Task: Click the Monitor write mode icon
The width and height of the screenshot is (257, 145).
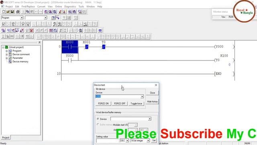Action: [22, 31]
